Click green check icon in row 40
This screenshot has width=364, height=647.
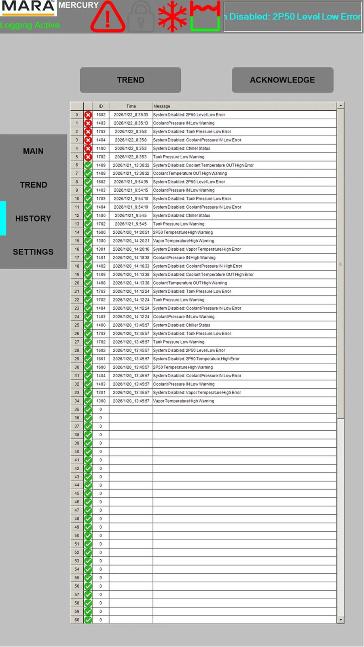coord(88,452)
